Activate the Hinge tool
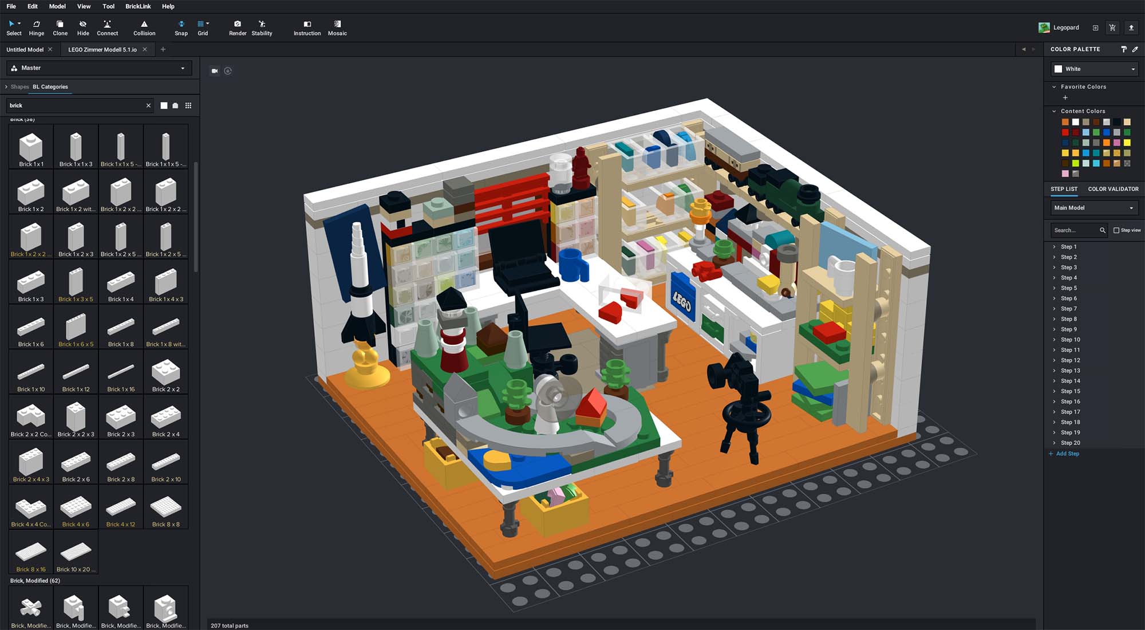 [37, 27]
